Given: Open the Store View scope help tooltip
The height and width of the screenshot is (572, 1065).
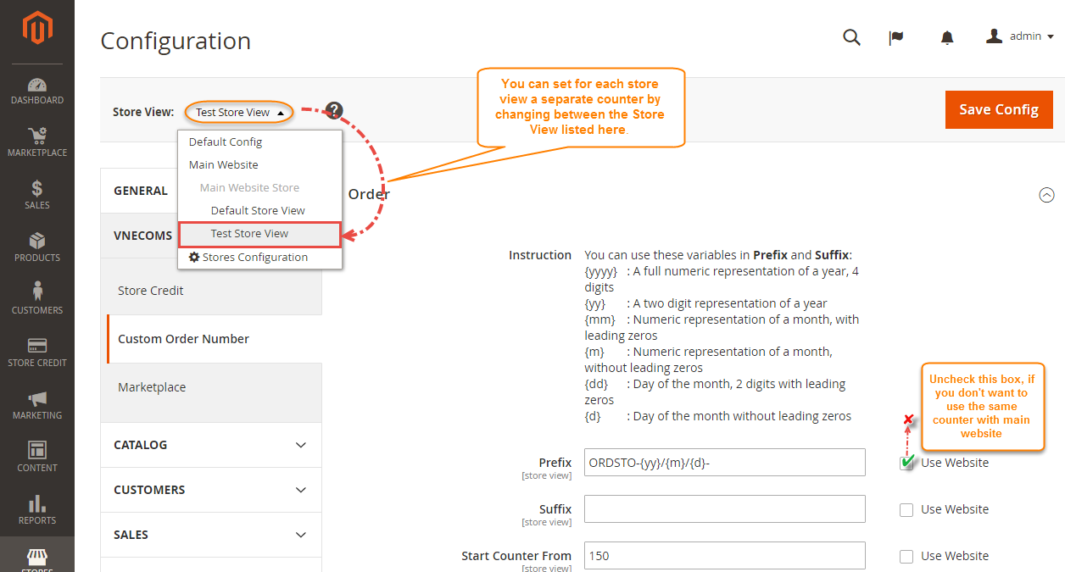Looking at the screenshot, I should (x=333, y=110).
